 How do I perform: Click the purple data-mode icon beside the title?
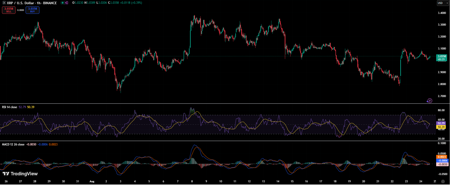(x=66, y=3)
